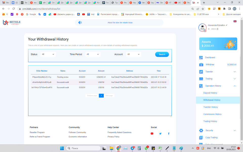Image resolution: width=243 pixels, height=152 pixels.
Task: Expand the Trading menu chevron
Action: pyautogui.click(x=235, y=79)
